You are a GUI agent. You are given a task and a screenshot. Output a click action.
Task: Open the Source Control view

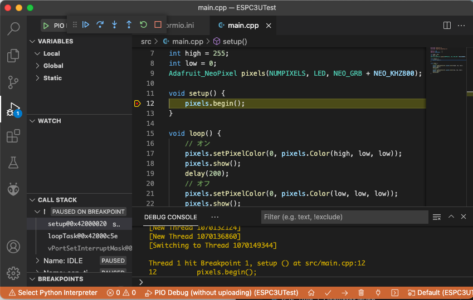[x=13, y=82]
